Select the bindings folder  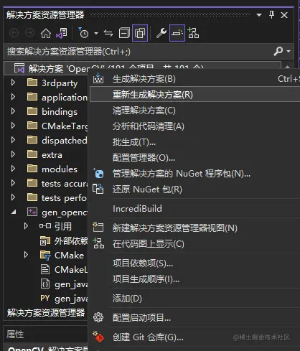coord(60,112)
